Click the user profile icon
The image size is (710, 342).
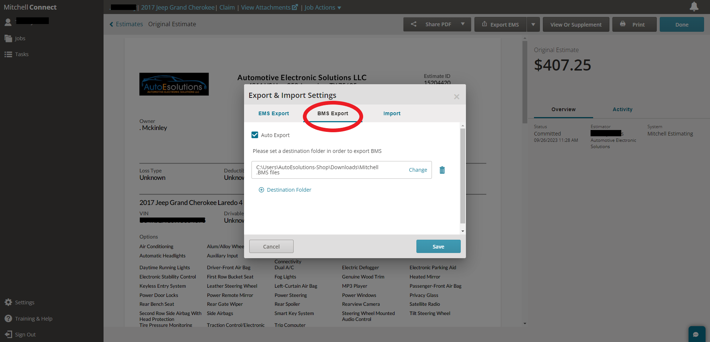(x=8, y=22)
